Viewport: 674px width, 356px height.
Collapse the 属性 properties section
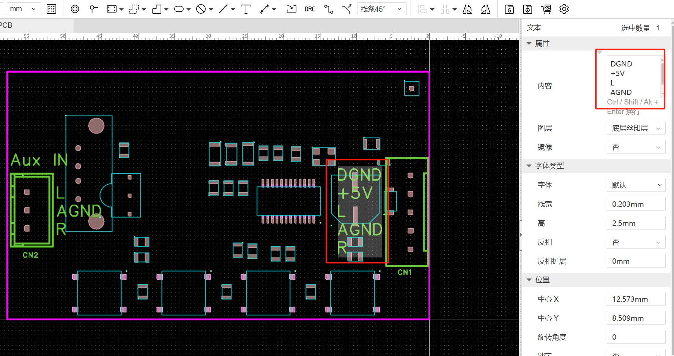click(x=529, y=44)
